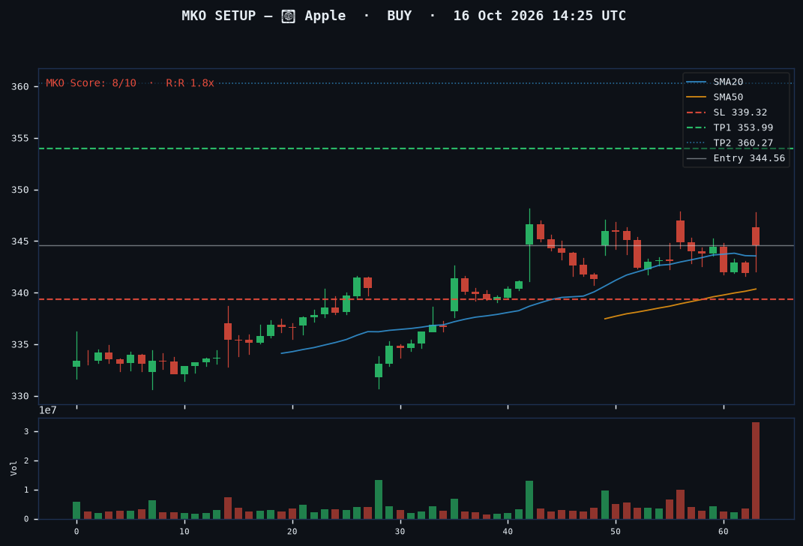Click the 360 price axis label

20,86
